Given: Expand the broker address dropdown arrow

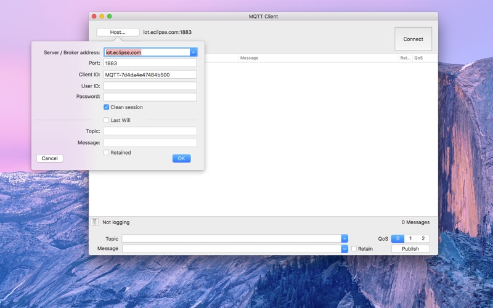Looking at the screenshot, I should [194, 52].
